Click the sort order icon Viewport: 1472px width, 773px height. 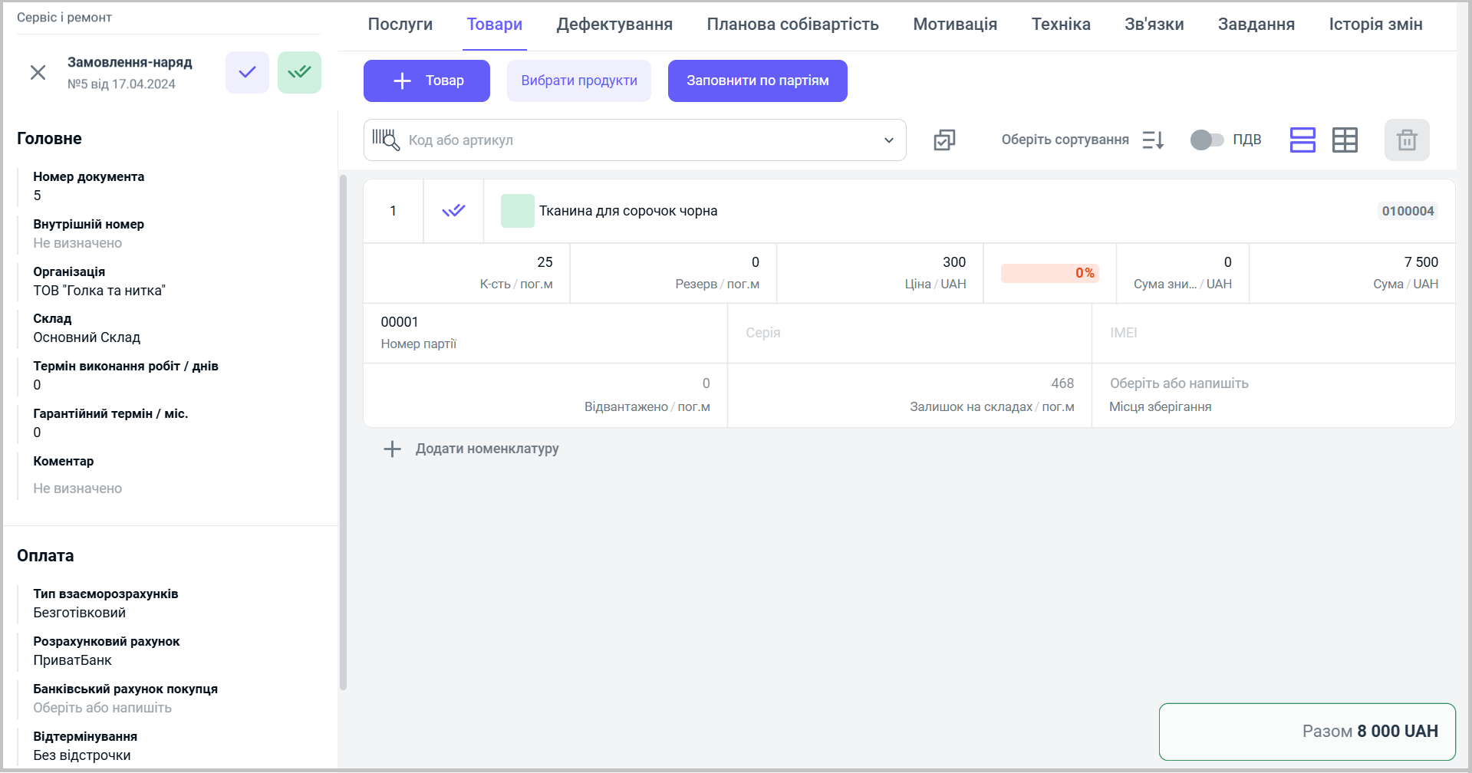(x=1153, y=140)
